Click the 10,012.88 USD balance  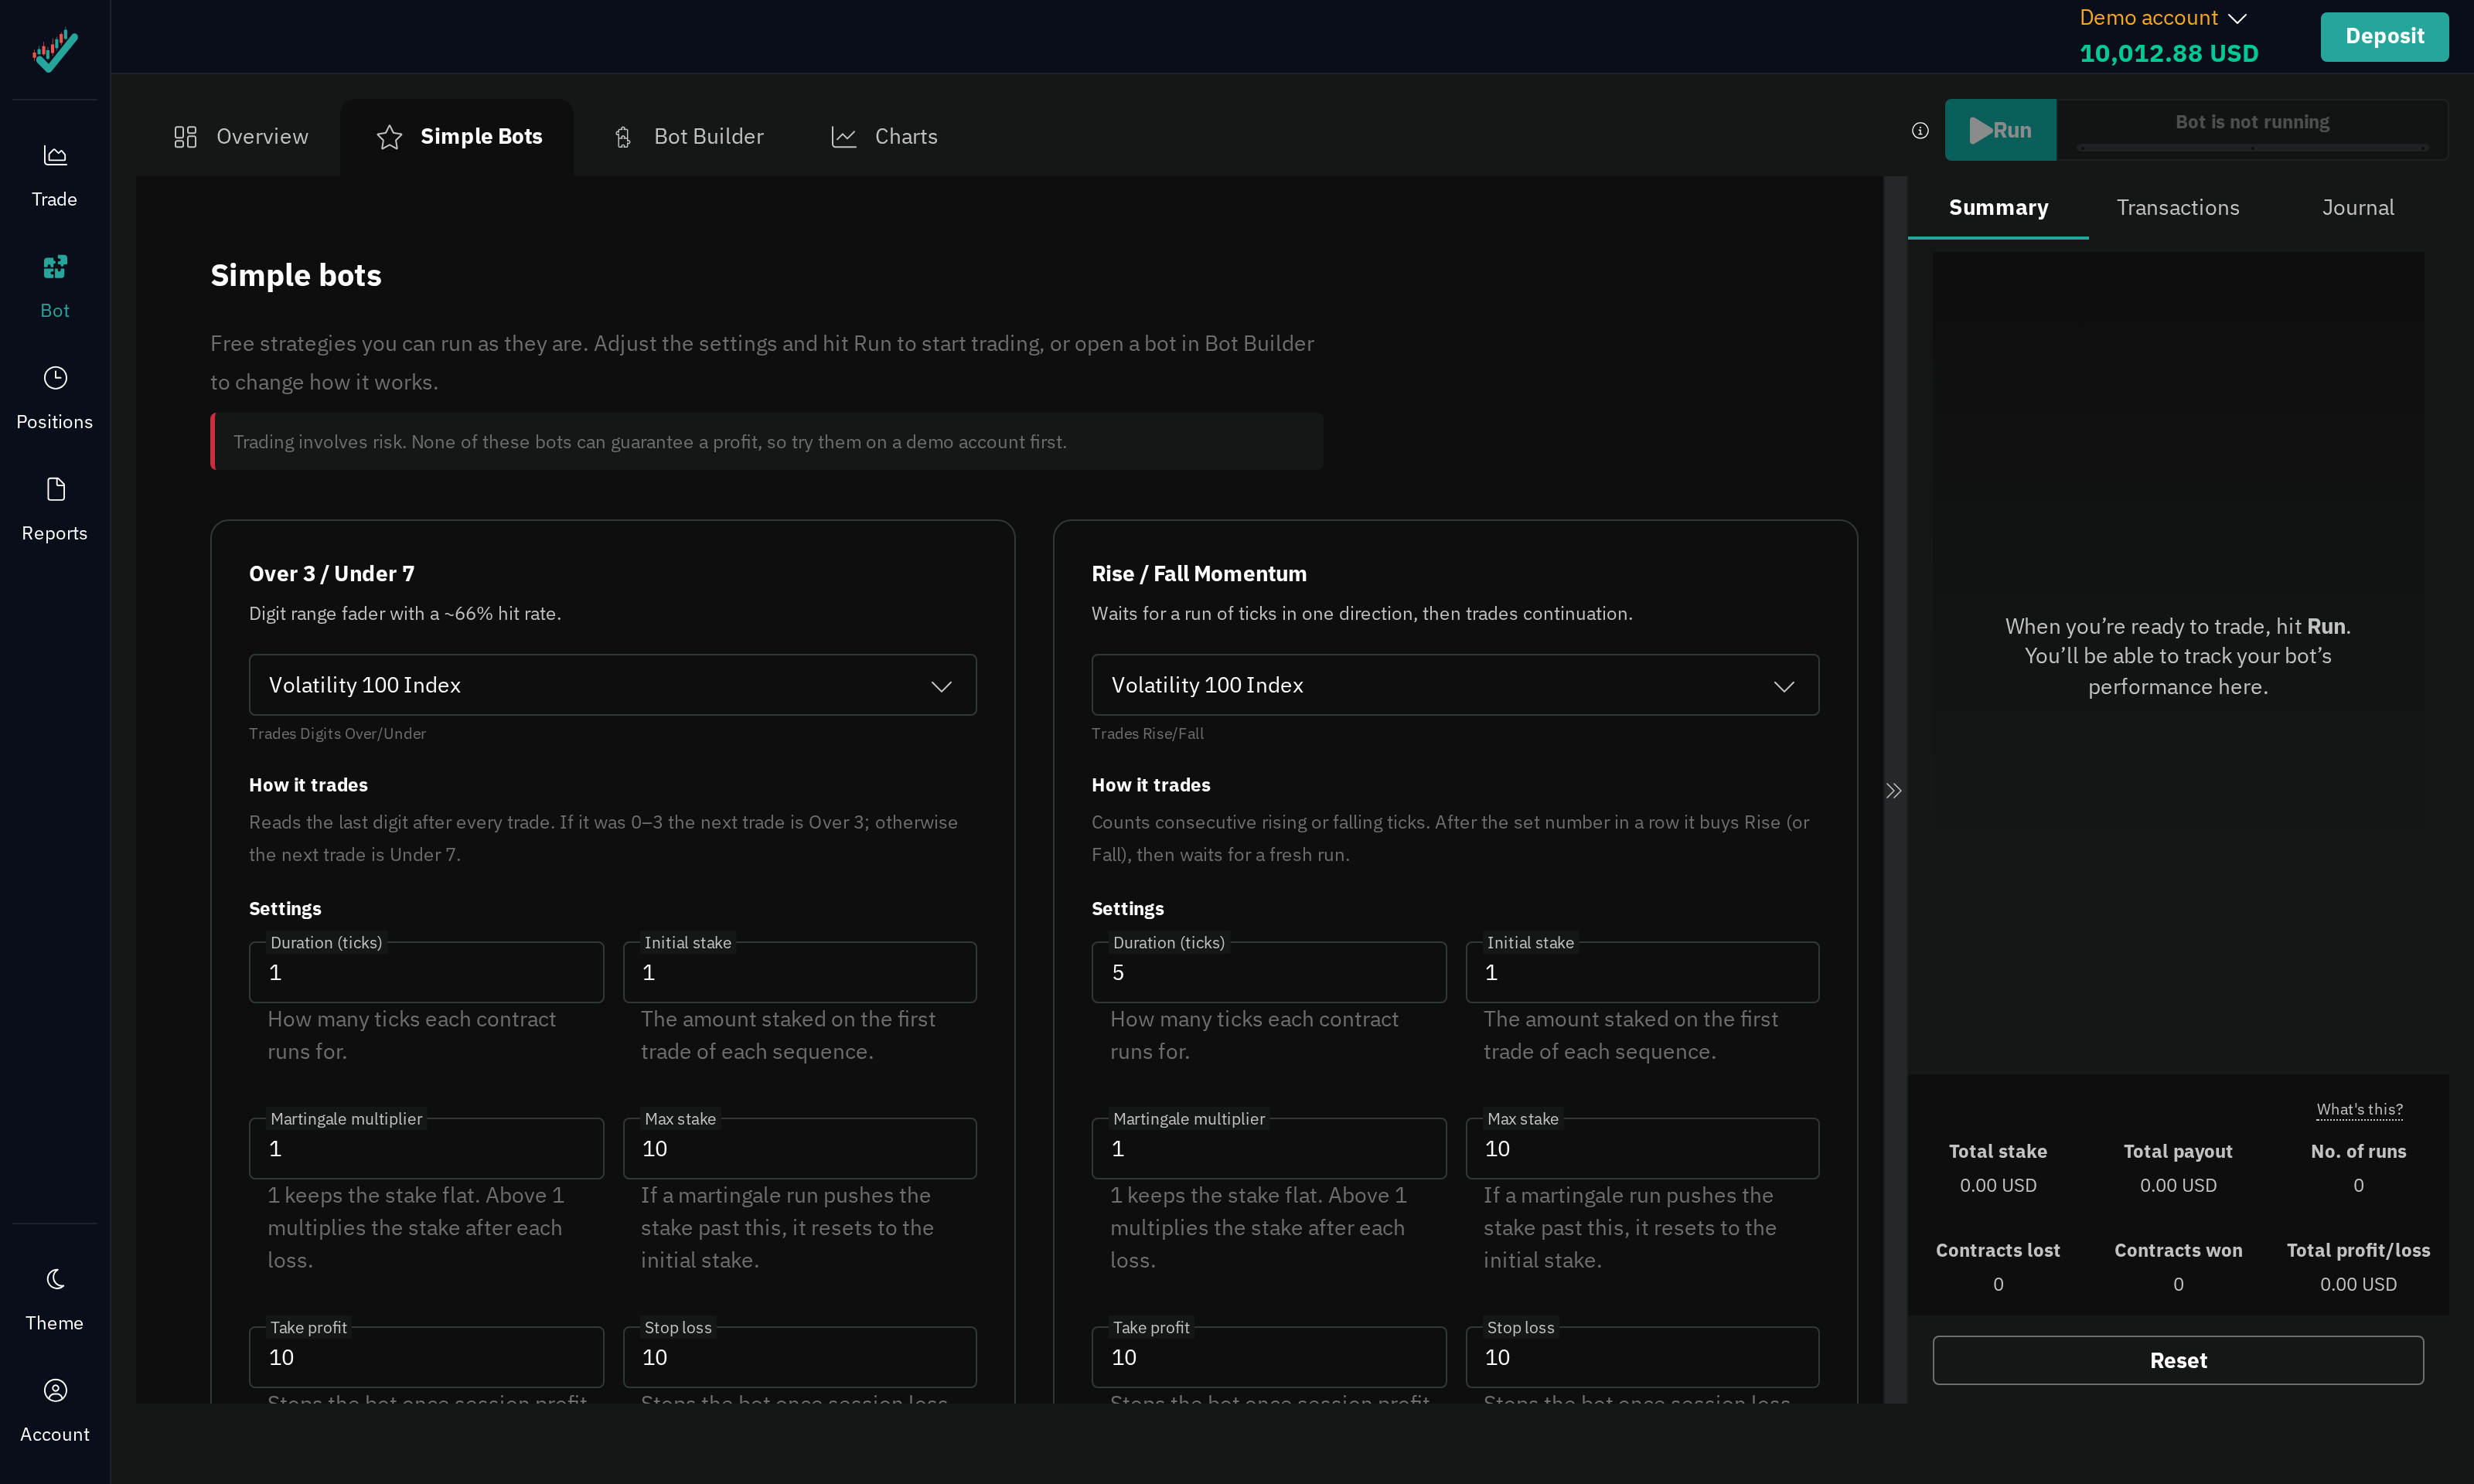[x=2168, y=54]
